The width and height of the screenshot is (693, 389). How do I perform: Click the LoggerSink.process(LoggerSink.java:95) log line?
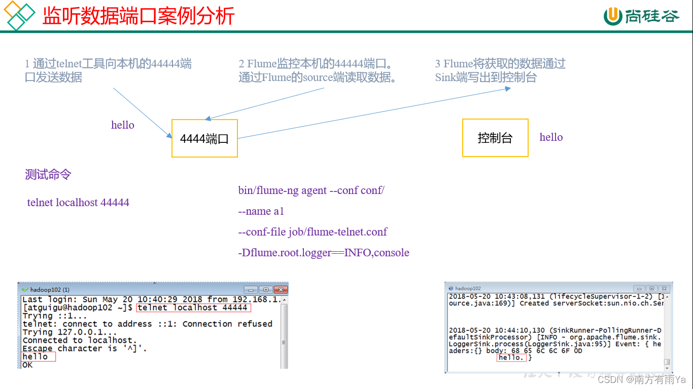[x=555, y=344]
